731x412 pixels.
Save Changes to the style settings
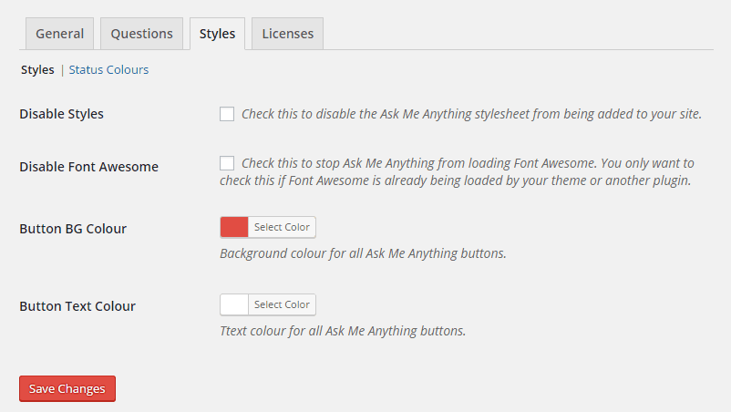click(x=67, y=388)
